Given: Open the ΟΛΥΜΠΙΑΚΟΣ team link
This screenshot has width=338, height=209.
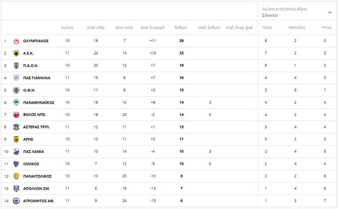Looking at the screenshot, I should coord(36,41).
